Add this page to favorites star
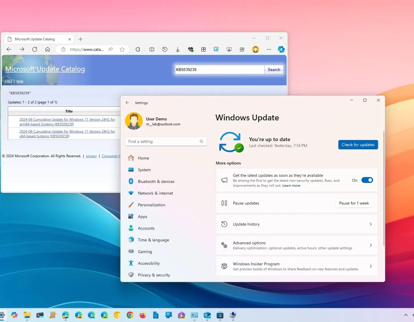 pyautogui.click(x=122, y=49)
